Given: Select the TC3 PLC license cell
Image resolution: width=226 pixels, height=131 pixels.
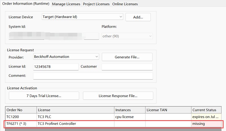Looking at the screenshot, I should pos(76,117).
